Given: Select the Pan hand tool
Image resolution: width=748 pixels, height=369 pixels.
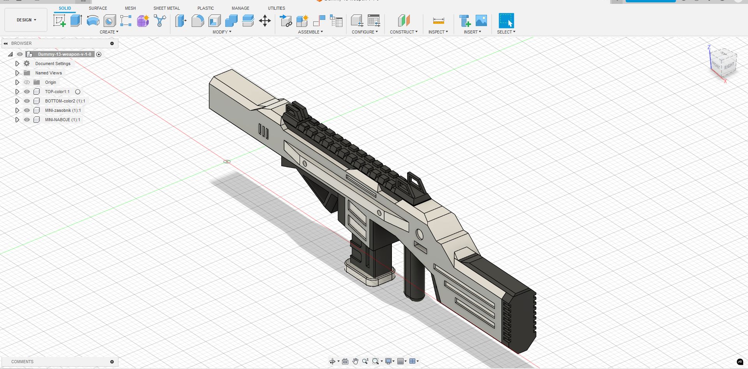Looking at the screenshot, I should pyautogui.click(x=355, y=361).
